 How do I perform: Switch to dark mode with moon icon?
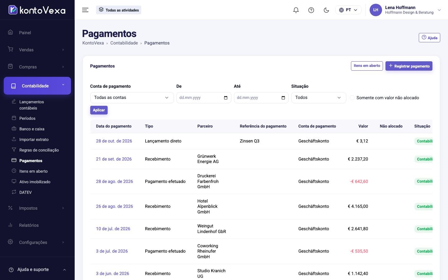click(x=326, y=10)
